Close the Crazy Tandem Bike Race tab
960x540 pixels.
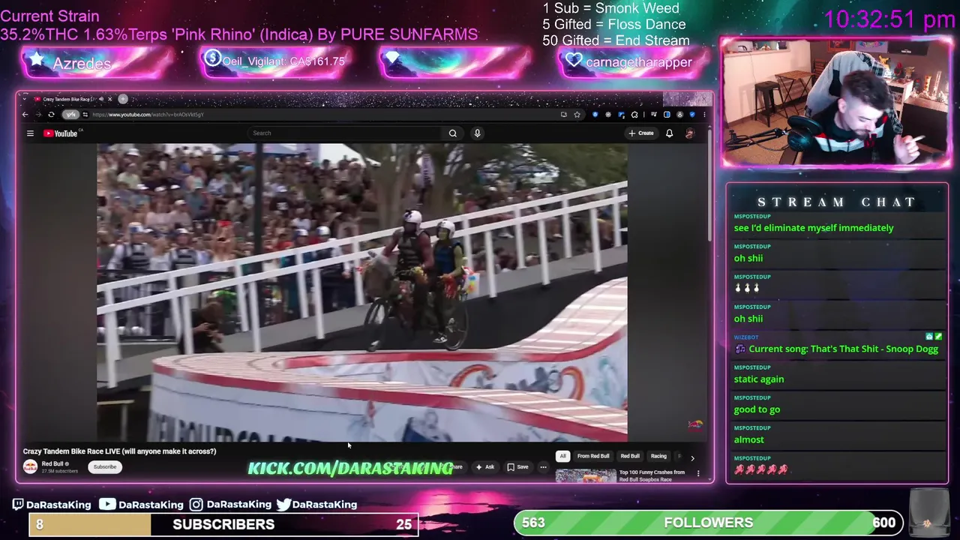[109, 98]
